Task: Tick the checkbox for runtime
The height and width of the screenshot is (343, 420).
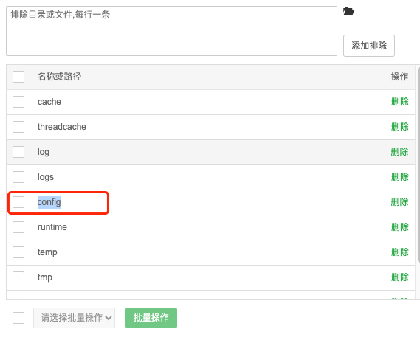Action: [18, 227]
